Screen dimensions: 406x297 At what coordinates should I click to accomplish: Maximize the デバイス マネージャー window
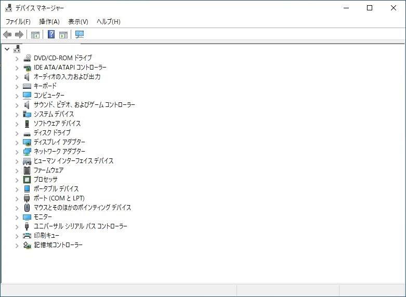click(370, 8)
